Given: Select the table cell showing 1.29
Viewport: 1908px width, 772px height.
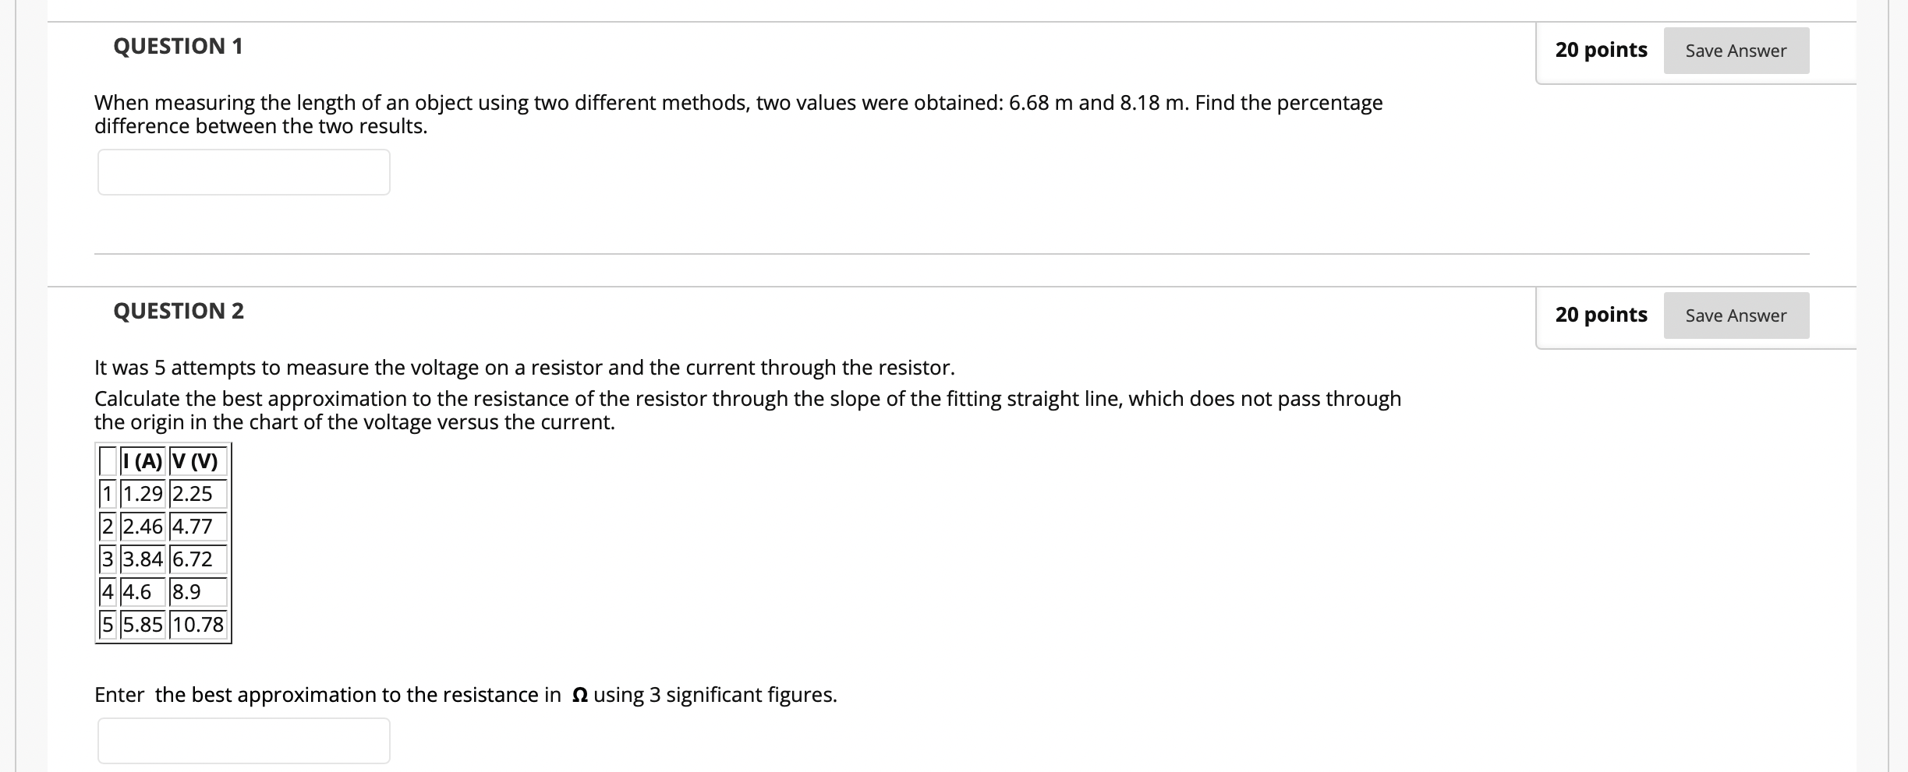Looking at the screenshot, I should [143, 494].
